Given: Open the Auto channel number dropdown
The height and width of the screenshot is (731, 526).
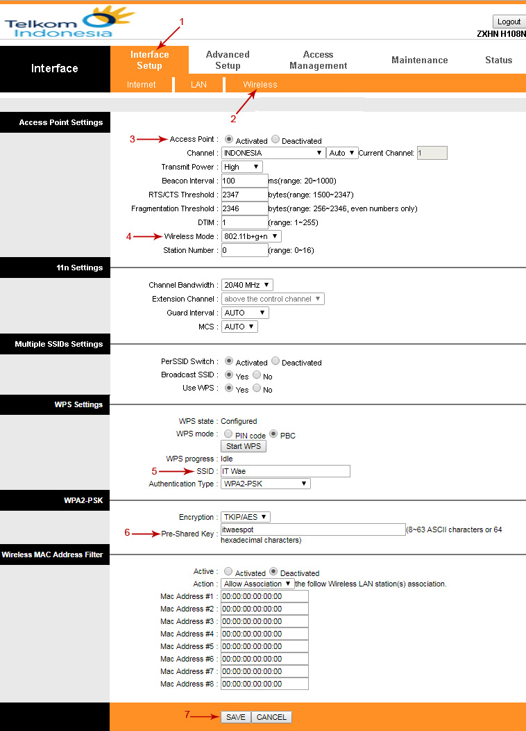Looking at the screenshot, I should point(342,153).
